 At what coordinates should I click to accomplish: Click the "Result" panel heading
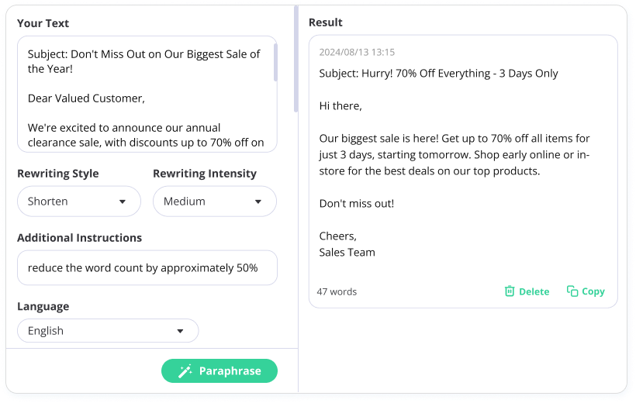click(326, 22)
